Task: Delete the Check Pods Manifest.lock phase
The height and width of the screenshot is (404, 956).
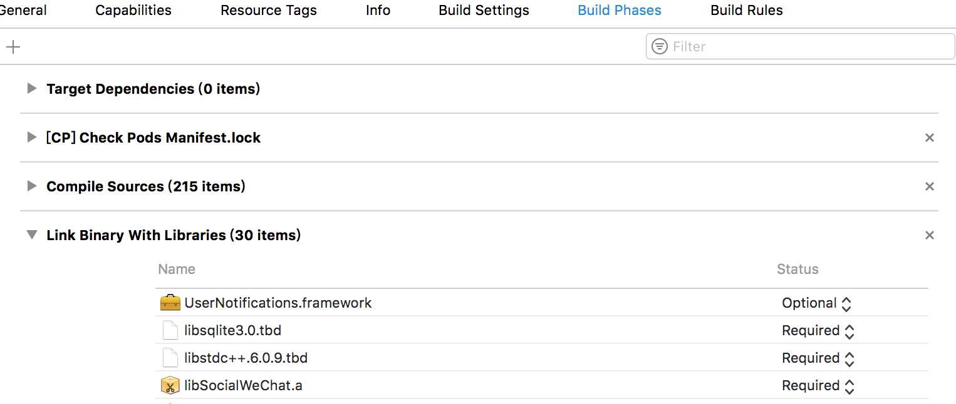Action: 930,138
